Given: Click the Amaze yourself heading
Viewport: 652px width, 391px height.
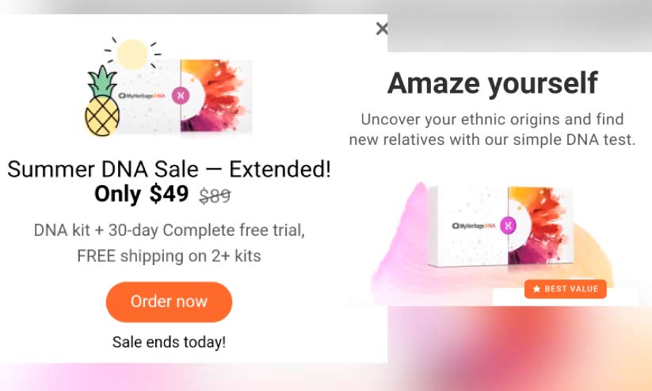Looking at the screenshot, I should 492,83.
